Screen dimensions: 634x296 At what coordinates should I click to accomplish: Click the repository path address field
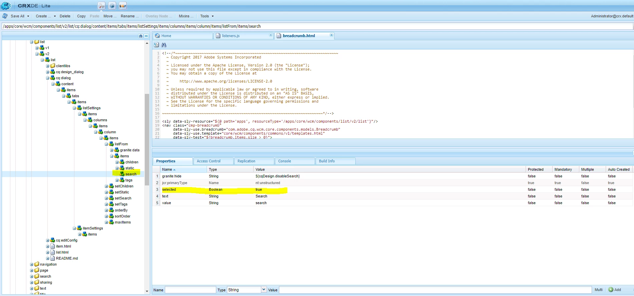317,26
